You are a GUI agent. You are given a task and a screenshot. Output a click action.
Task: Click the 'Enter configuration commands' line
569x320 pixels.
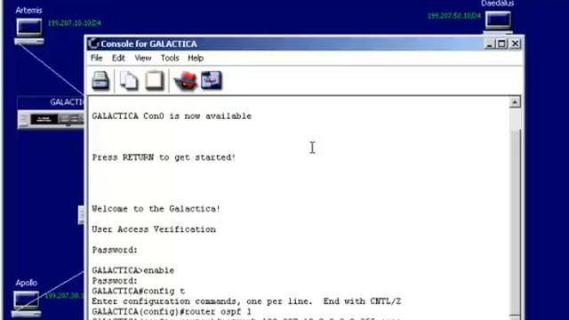coord(246,301)
